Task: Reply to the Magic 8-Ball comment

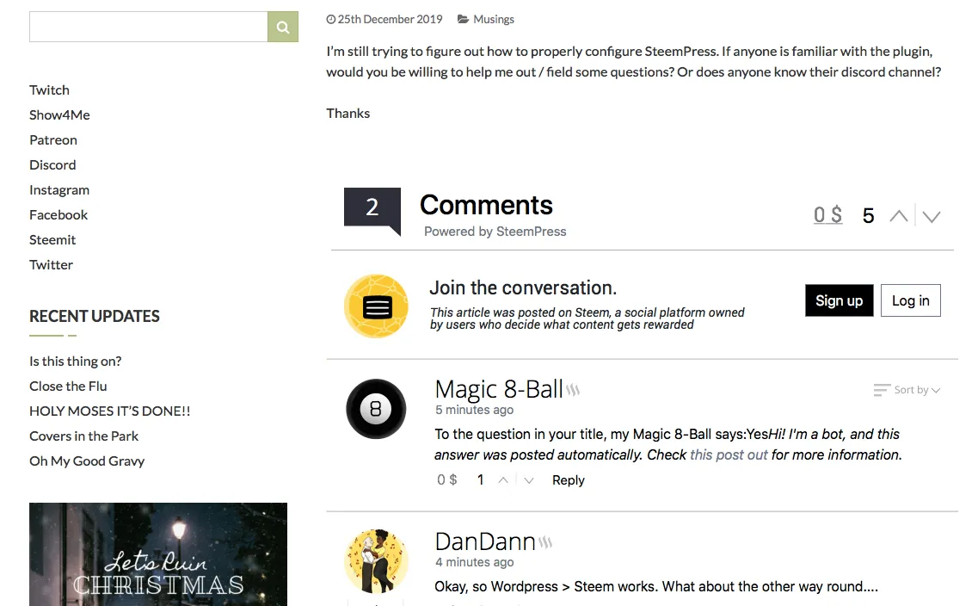Action: pos(569,480)
